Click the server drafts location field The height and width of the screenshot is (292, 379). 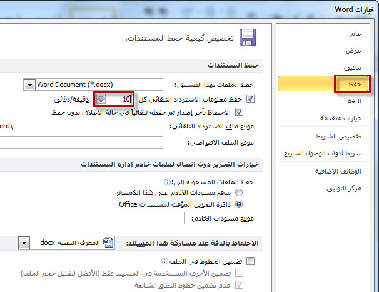(x=93, y=218)
